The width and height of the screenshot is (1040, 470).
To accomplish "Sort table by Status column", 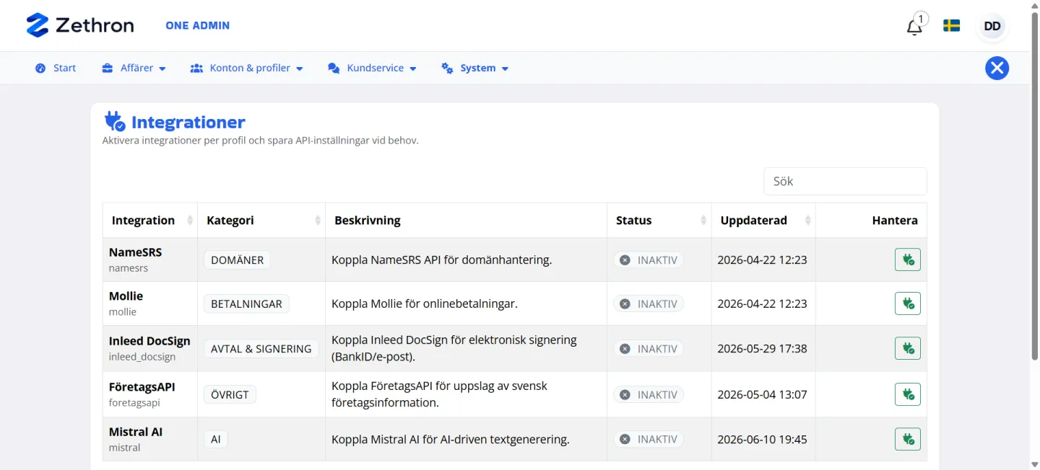I will click(659, 221).
